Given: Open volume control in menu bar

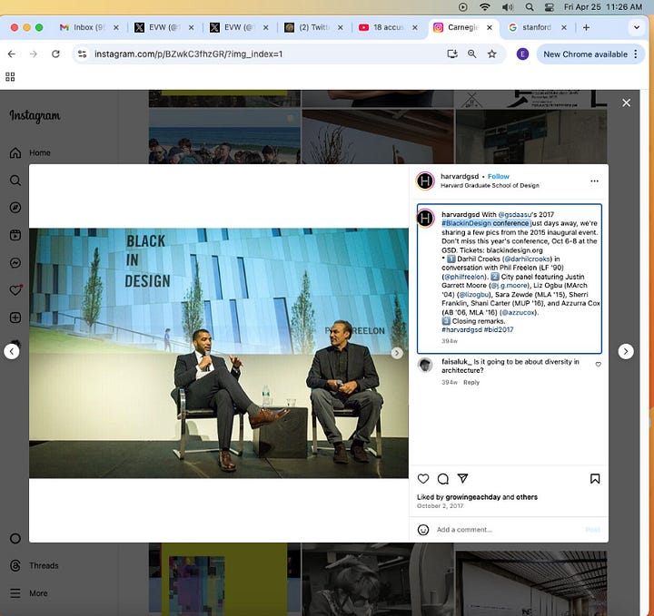Looking at the screenshot, I should tap(507, 7).
